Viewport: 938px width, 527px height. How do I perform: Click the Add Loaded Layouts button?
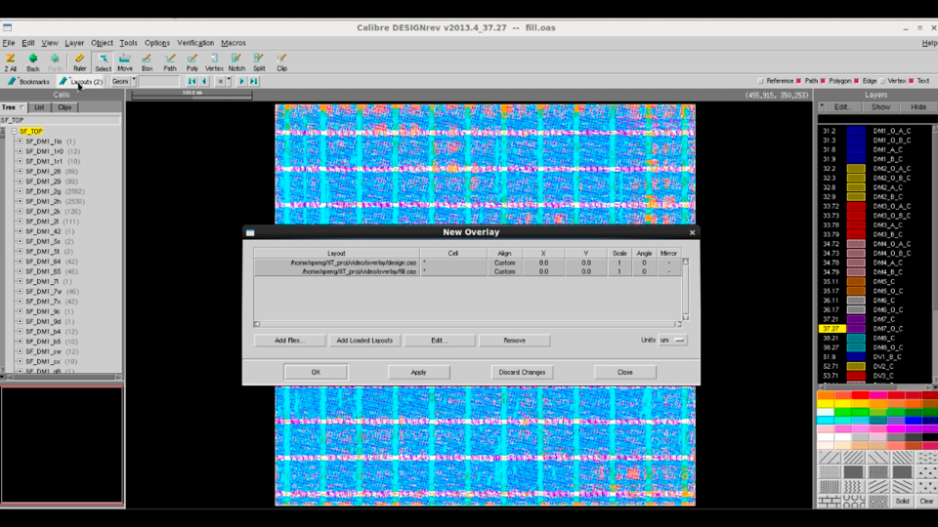[x=364, y=341]
